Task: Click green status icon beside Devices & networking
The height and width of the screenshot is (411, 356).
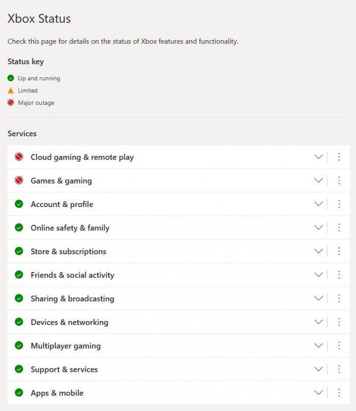Action: (x=19, y=322)
